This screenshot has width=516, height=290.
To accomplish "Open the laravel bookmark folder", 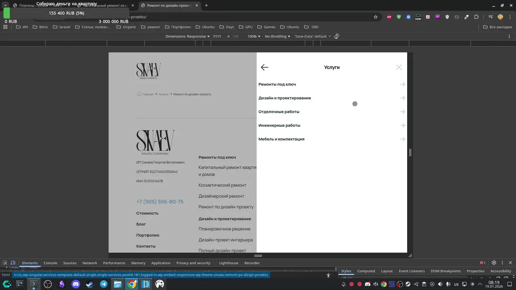I will (62, 27).
